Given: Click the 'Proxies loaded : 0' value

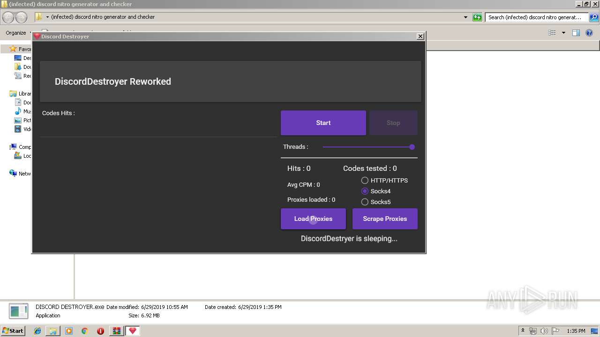Looking at the screenshot, I should tap(311, 199).
